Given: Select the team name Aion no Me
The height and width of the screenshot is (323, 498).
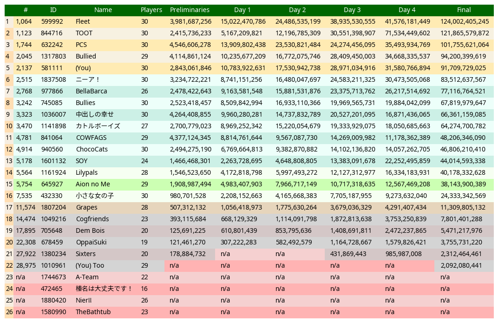Looking at the screenshot, I should tap(93, 184).
